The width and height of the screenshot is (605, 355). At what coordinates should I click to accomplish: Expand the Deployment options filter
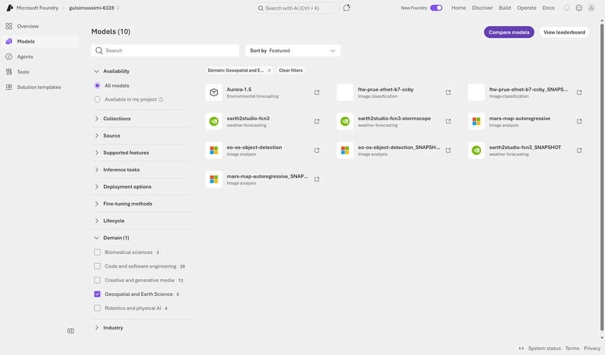point(141,186)
